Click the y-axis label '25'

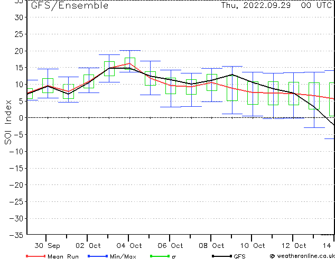coord(19,34)
